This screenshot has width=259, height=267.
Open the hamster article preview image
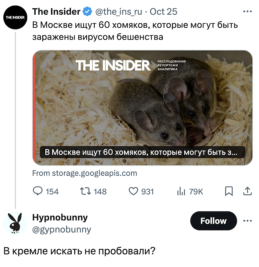(143, 107)
